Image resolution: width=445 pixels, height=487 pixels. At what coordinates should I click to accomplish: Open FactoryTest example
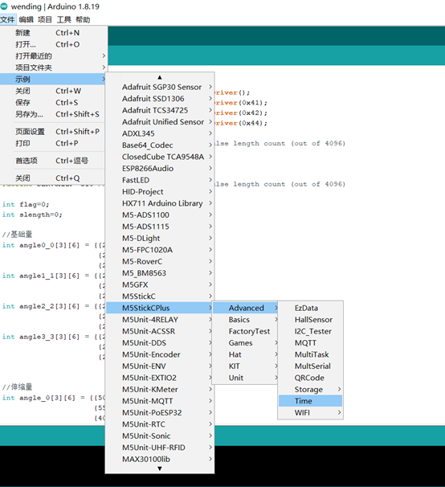(x=245, y=331)
